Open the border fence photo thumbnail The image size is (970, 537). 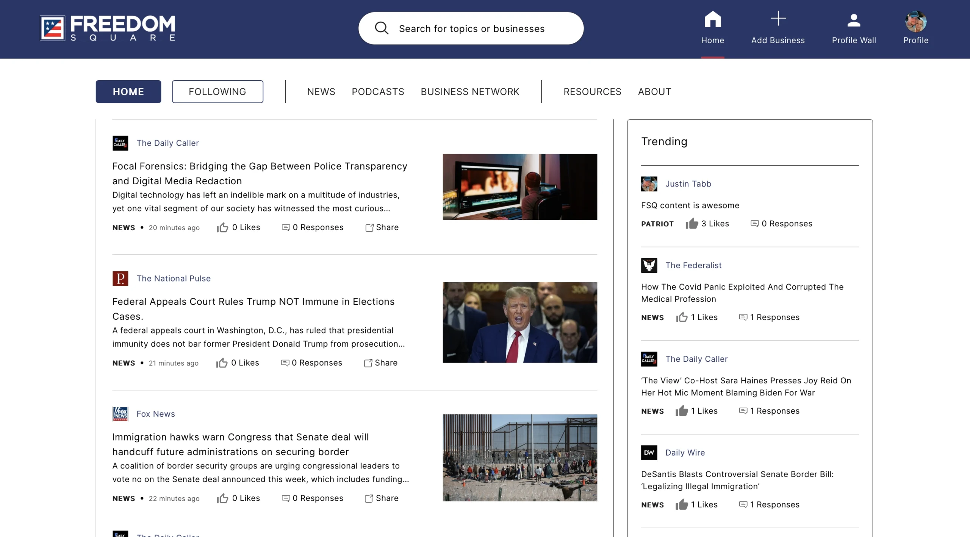tap(520, 458)
